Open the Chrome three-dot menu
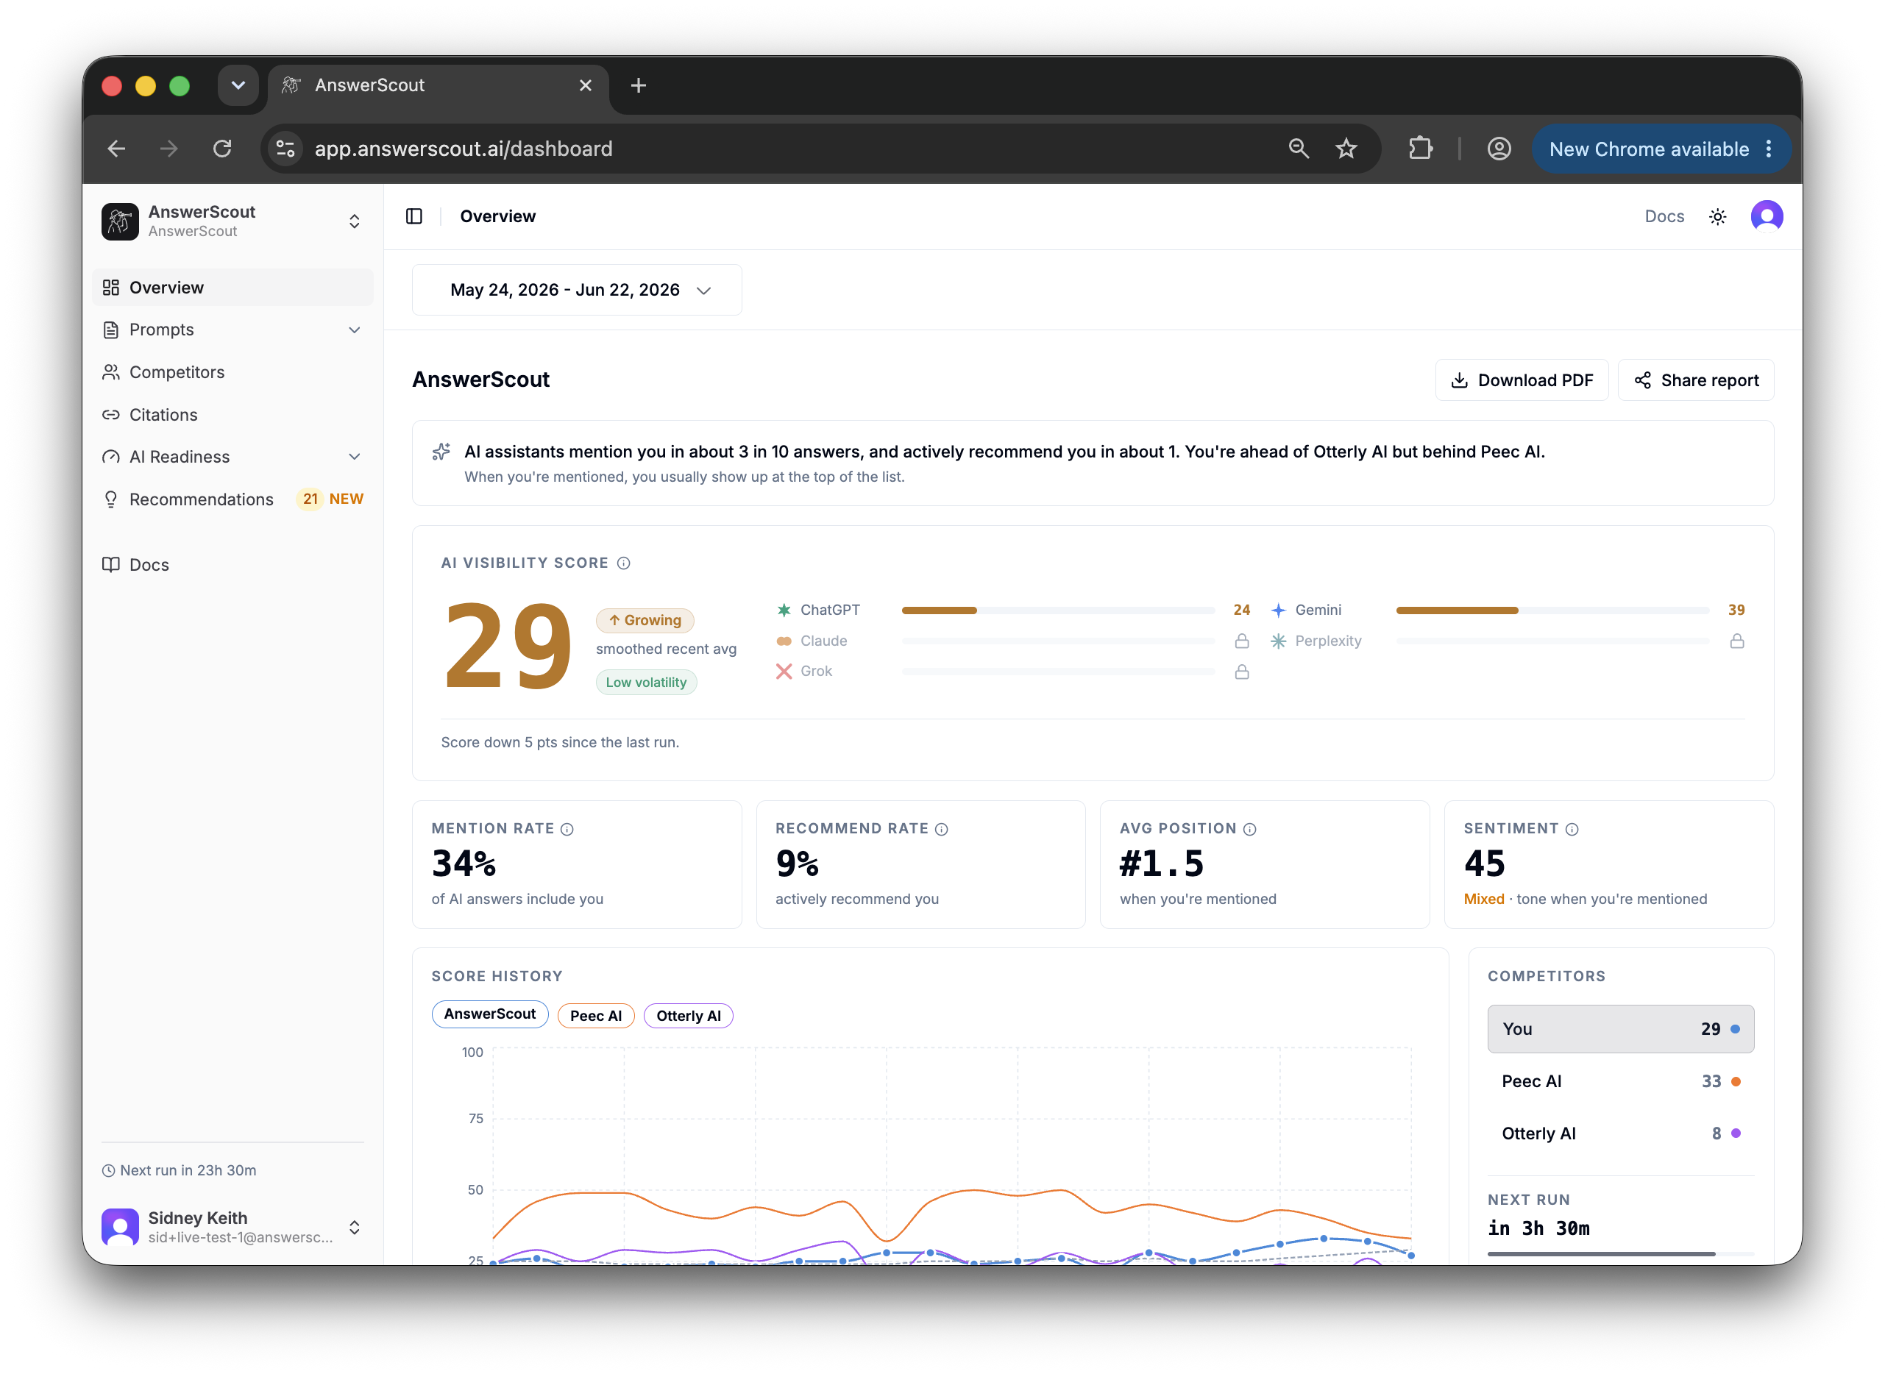This screenshot has width=1885, height=1374. pyautogui.click(x=1769, y=149)
